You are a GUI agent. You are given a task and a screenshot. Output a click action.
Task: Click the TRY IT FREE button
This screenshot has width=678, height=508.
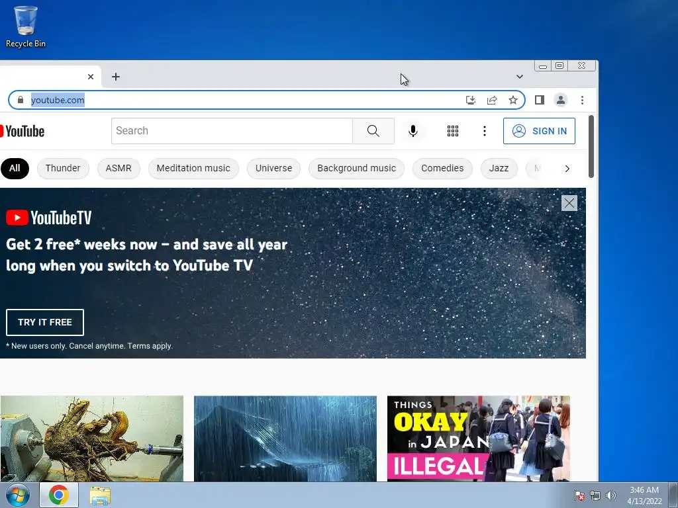coord(45,322)
